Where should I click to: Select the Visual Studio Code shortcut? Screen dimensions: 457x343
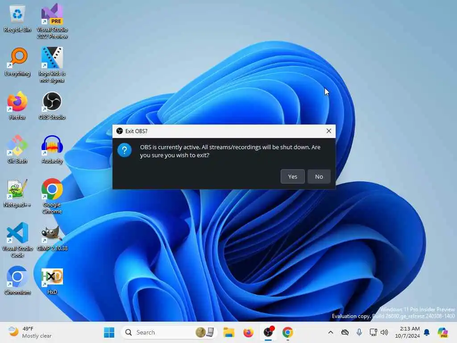17,240
